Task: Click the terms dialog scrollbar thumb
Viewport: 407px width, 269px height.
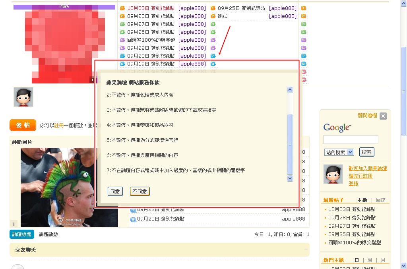Action: 290,144
